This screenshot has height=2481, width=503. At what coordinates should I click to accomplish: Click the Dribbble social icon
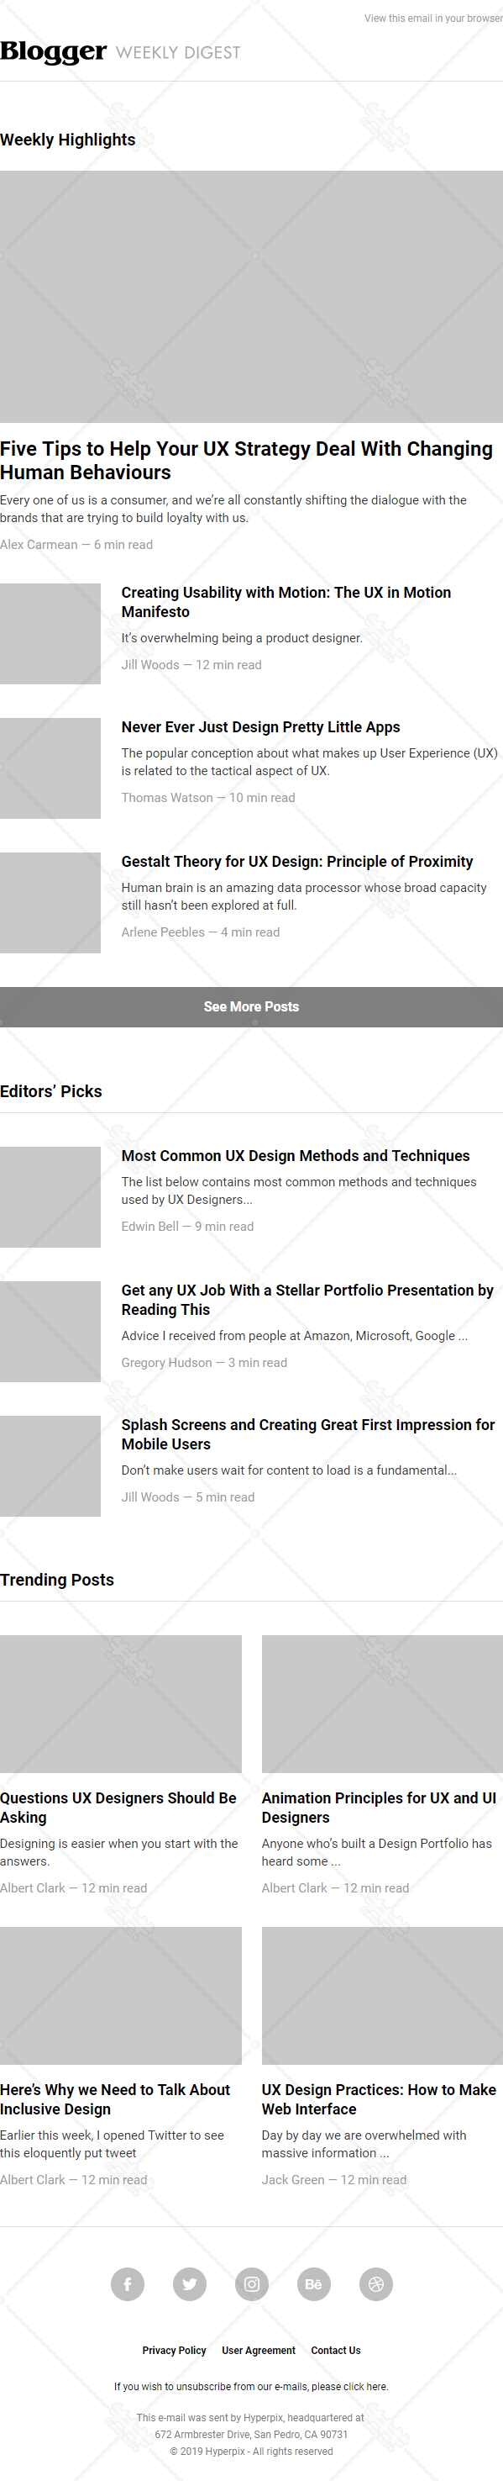tap(376, 2283)
